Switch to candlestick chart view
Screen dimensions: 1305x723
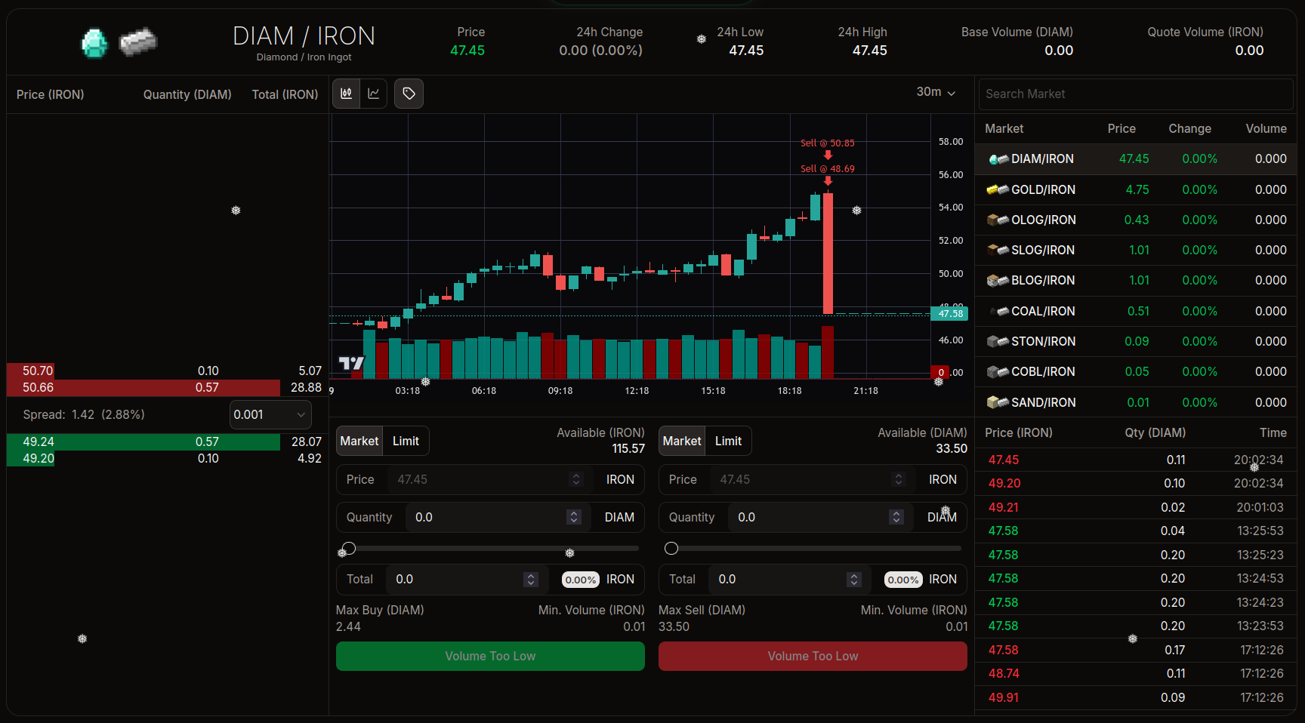pos(347,94)
